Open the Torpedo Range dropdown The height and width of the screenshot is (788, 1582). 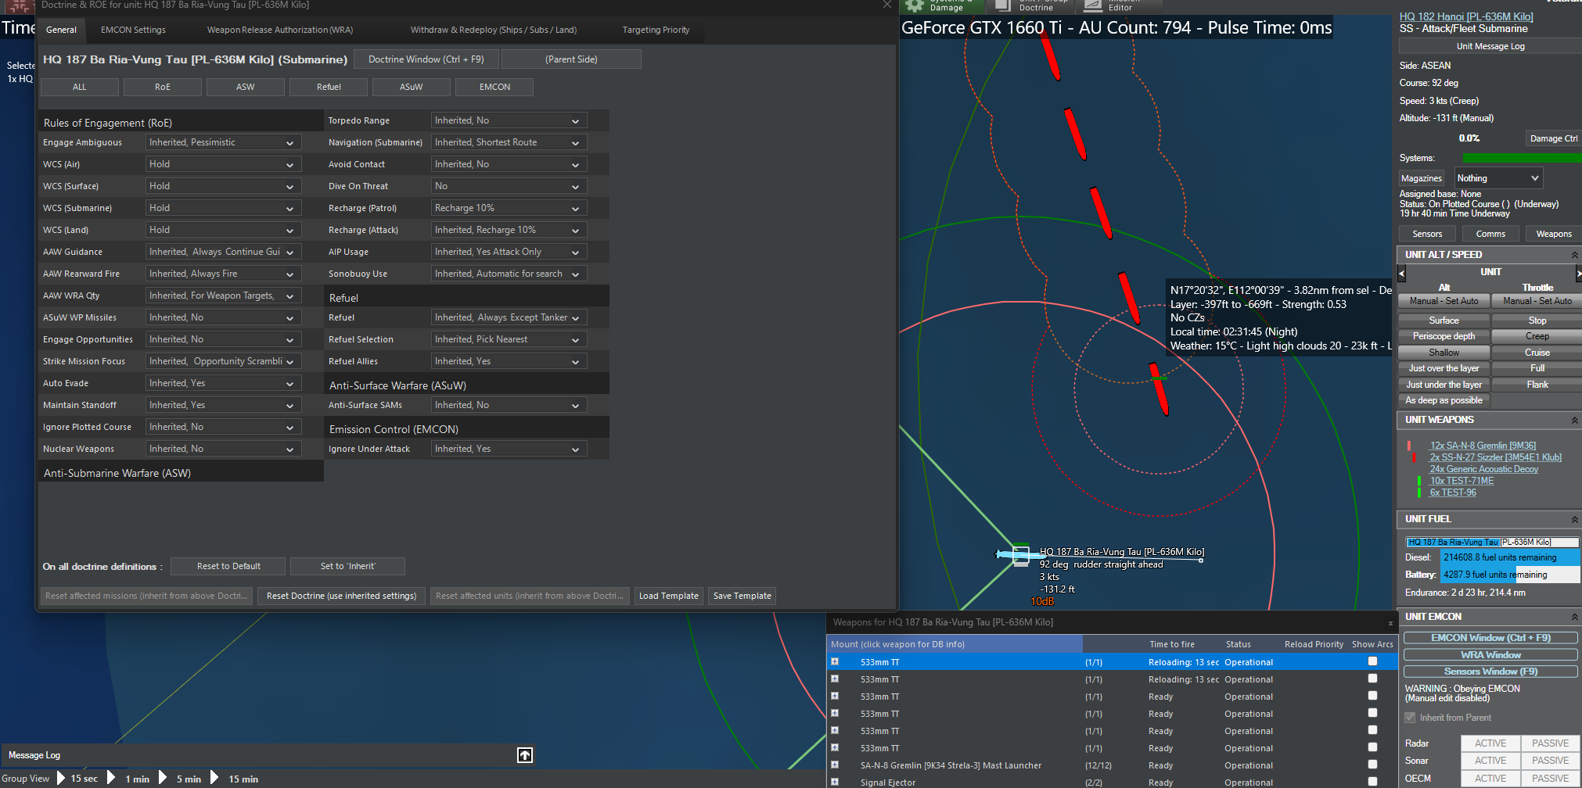pos(509,120)
